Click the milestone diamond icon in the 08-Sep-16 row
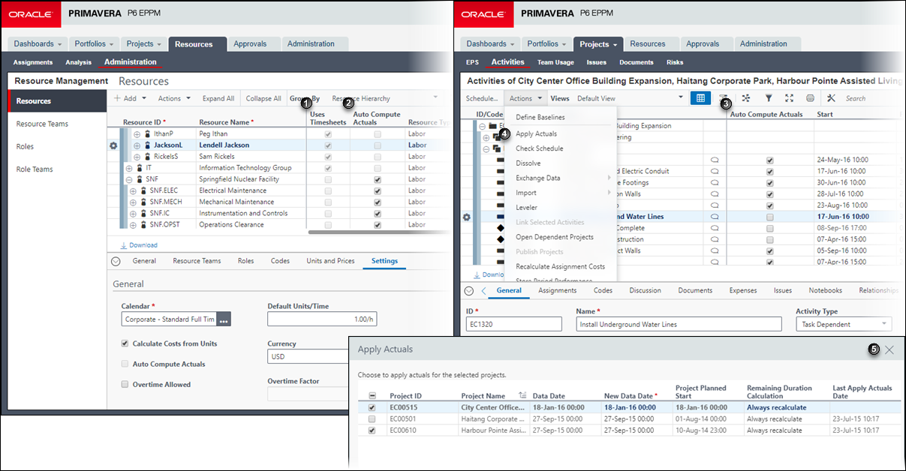The image size is (906, 471). pos(501,228)
